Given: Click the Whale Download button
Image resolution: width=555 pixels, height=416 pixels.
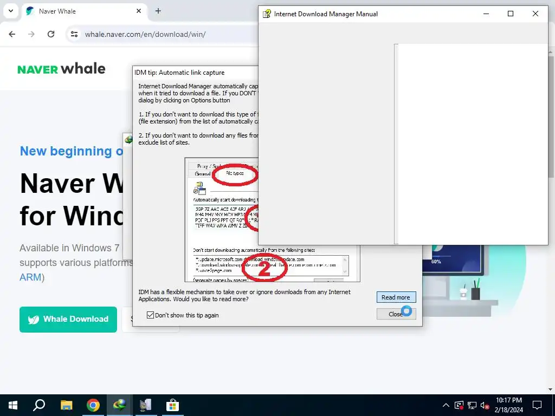Looking at the screenshot, I should click(x=68, y=320).
